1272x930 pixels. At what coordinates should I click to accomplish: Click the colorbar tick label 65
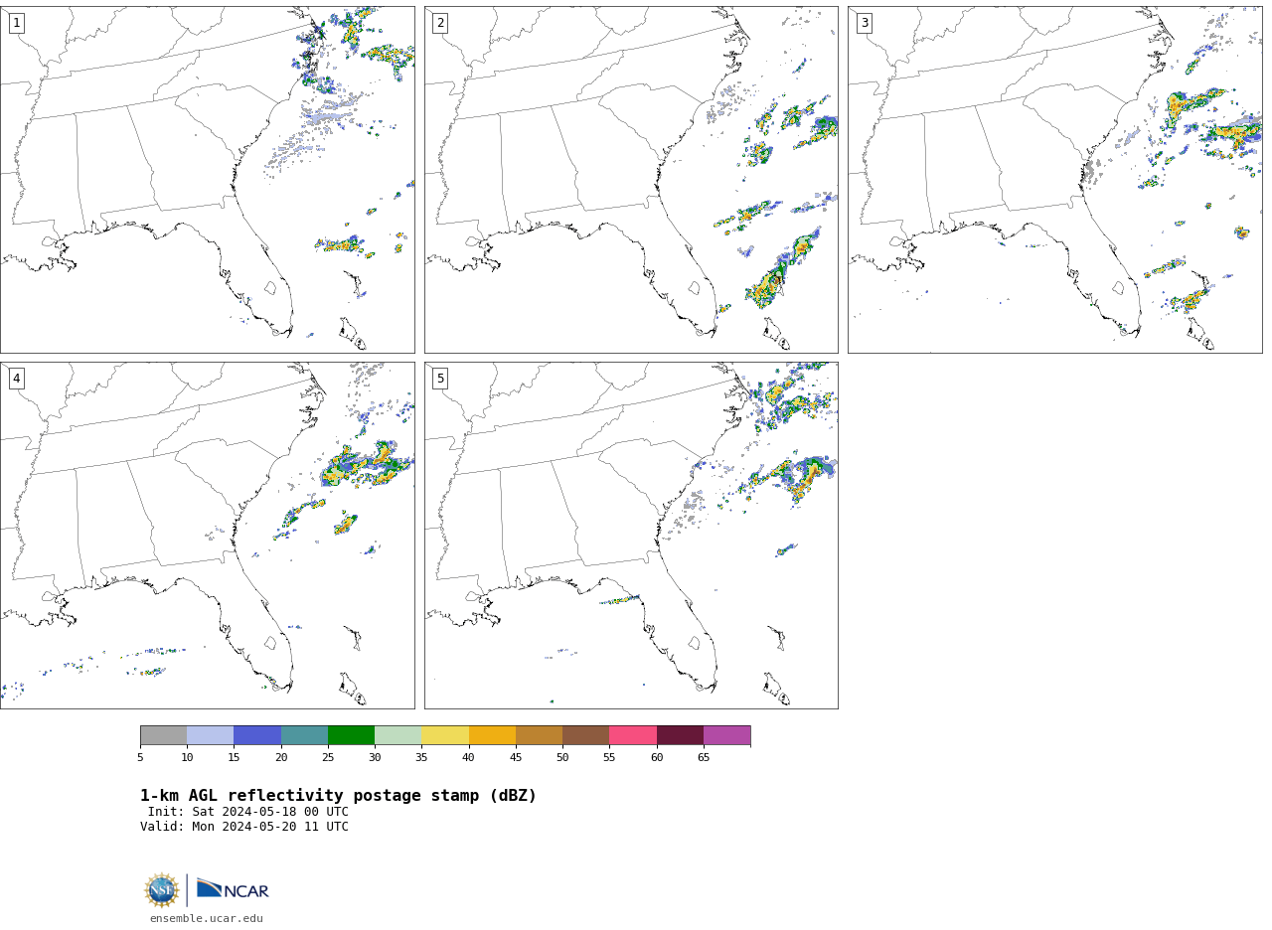[704, 757]
